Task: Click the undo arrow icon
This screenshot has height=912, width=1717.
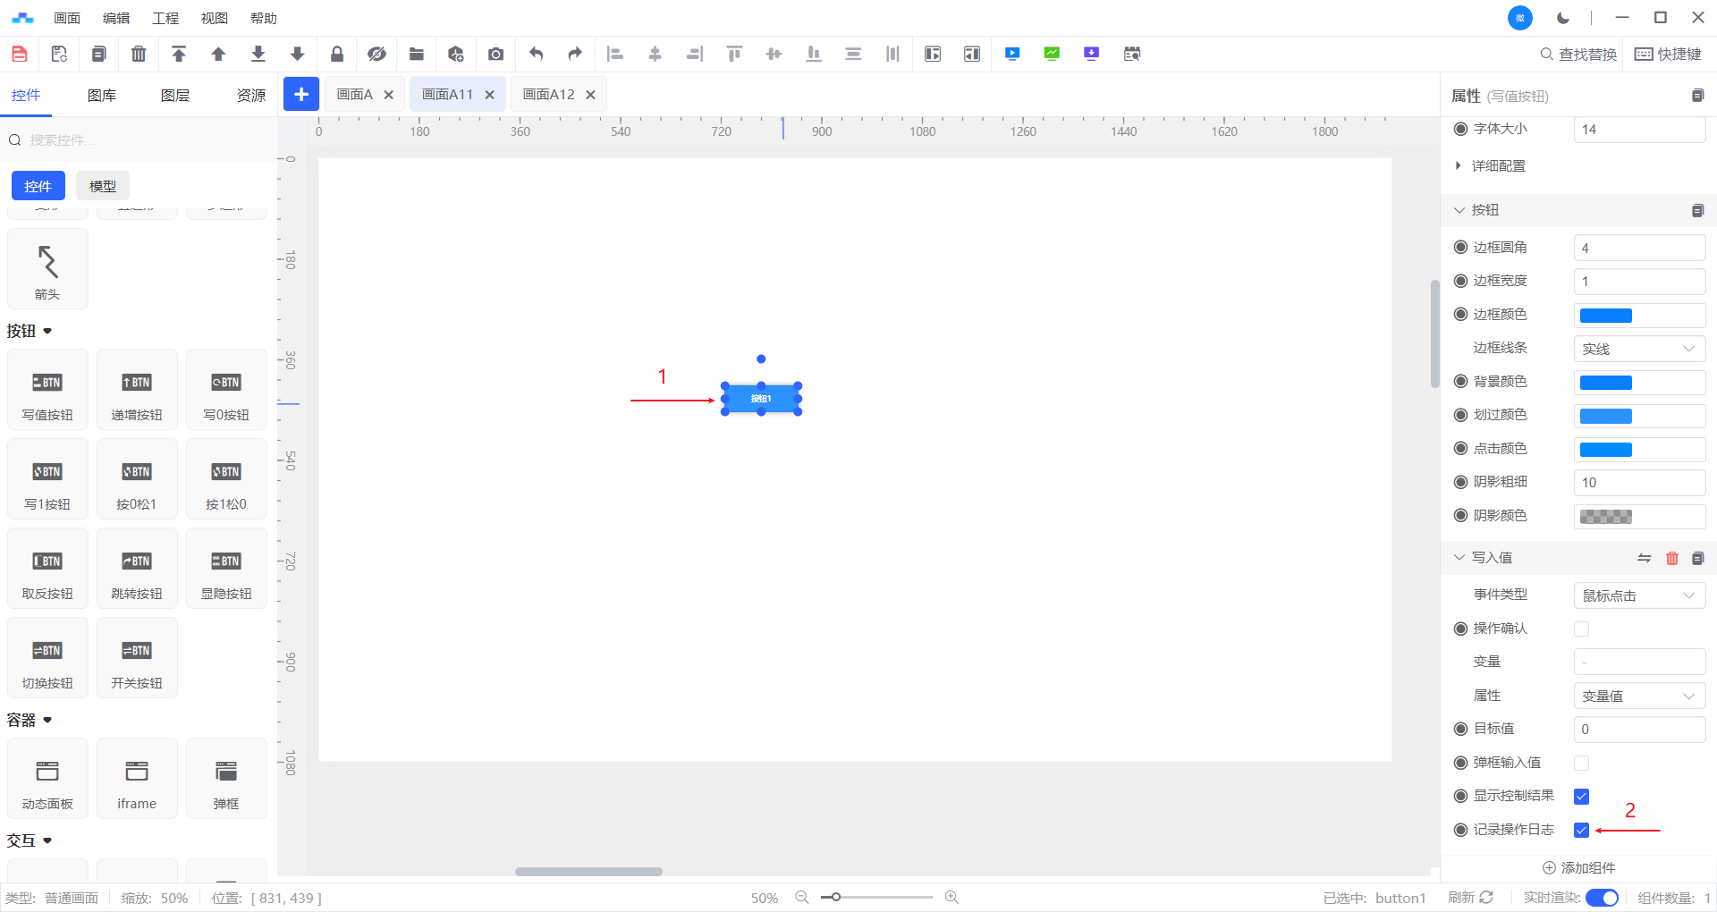Action: pos(536,55)
